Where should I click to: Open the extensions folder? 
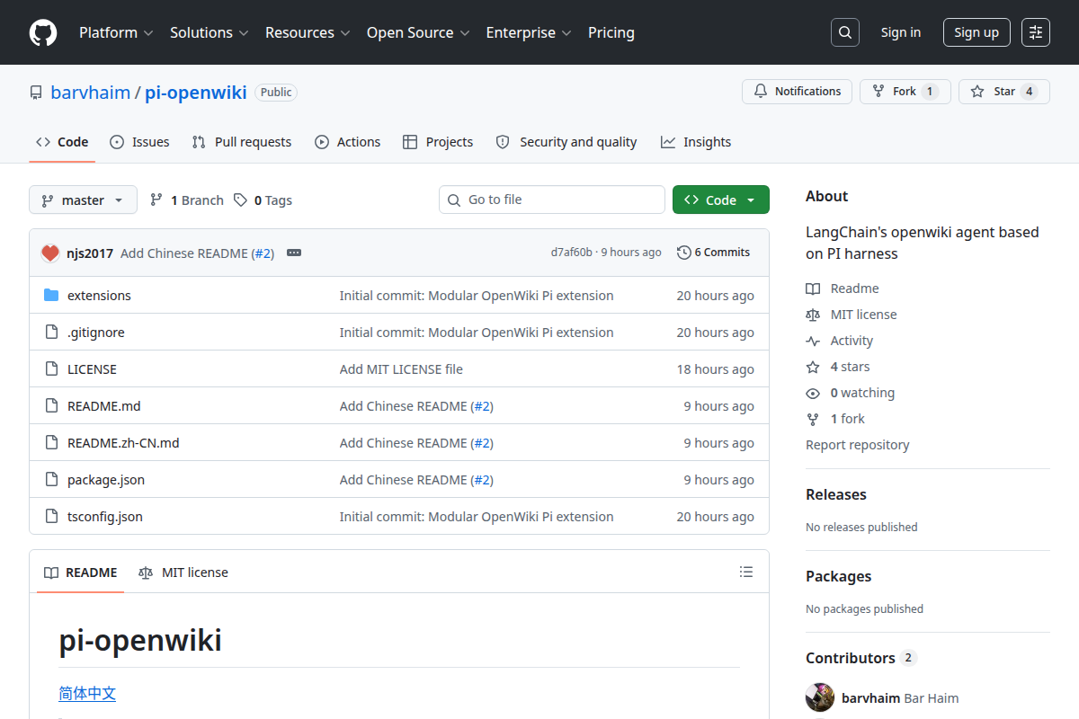tap(99, 296)
